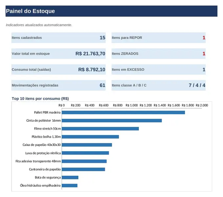
Task: Click 'Cinta de poliéster 16mm' axis label
Action: [x=44, y=120]
